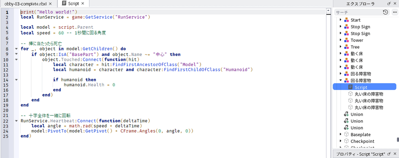Screen dimensions: 399x158
Task: Expand the Tree model
Action: click(341, 47)
